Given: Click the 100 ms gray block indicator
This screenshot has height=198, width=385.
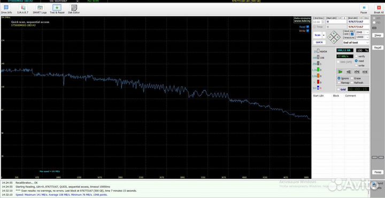Looking at the screenshot, I should [318, 57].
